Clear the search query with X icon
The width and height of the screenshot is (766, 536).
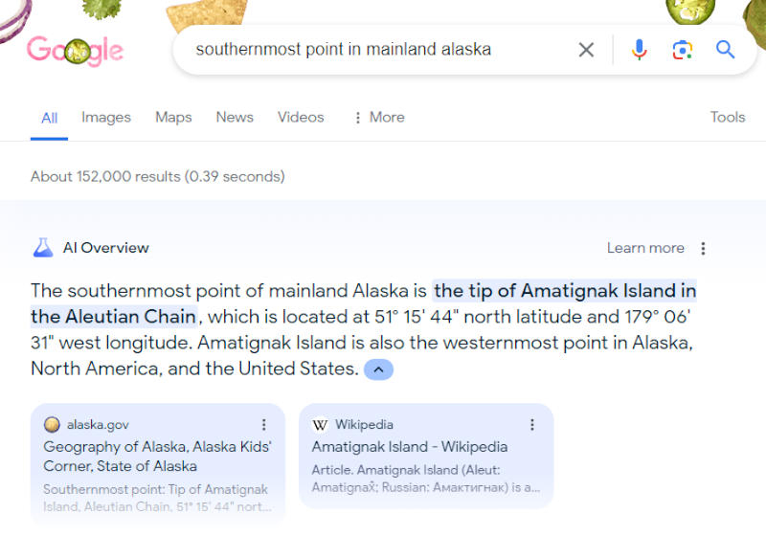click(x=586, y=50)
